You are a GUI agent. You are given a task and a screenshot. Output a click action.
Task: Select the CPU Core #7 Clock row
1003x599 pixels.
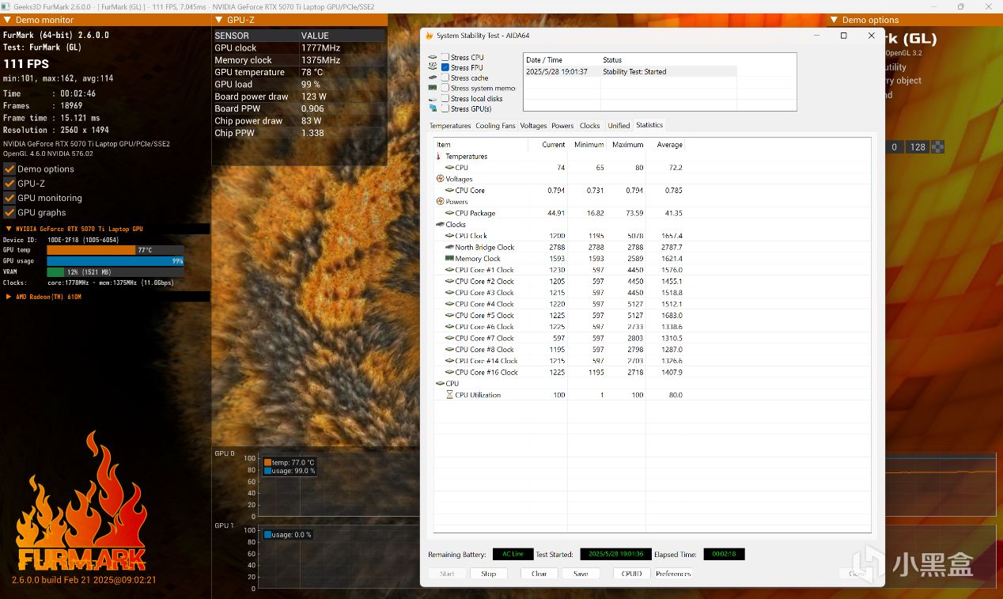(559, 338)
